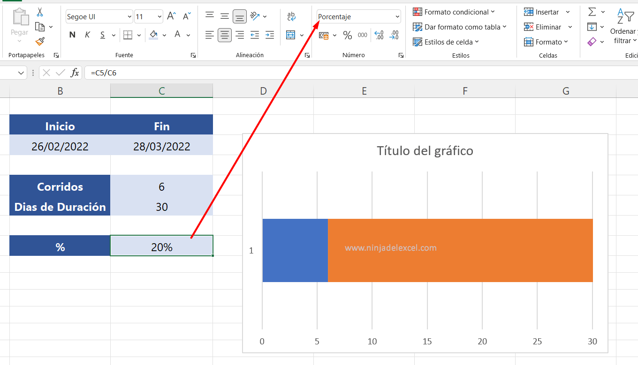This screenshot has height=365, width=638.
Task: Open Dar formato como tabla menu
Action: (460, 27)
